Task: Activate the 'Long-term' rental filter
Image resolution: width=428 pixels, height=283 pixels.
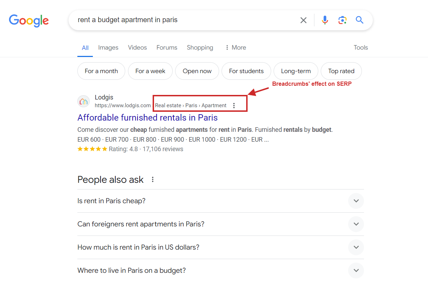Action: coord(296,71)
